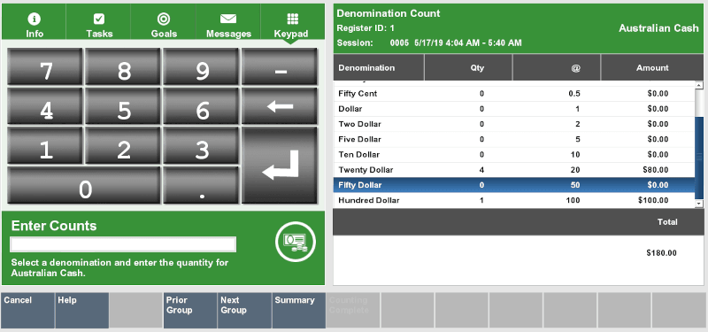This screenshot has height=332, width=708.
Task: Click the Qty column header
Action: pos(468,68)
